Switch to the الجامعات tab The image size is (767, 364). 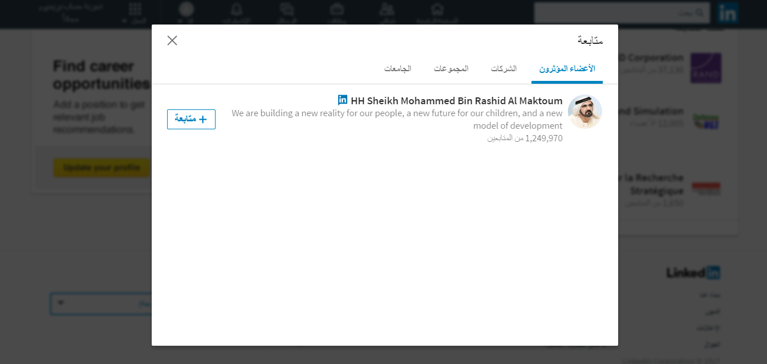(397, 68)
